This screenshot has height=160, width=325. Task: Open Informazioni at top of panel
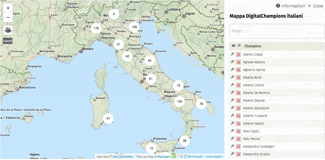pyautogui.click(x=290, y=6)
